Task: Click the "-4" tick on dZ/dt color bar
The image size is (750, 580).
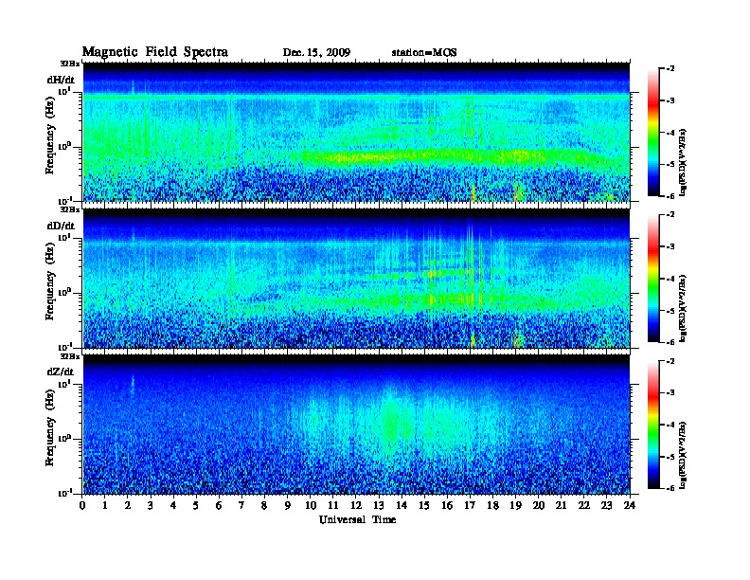Action: tap(670, 425)
